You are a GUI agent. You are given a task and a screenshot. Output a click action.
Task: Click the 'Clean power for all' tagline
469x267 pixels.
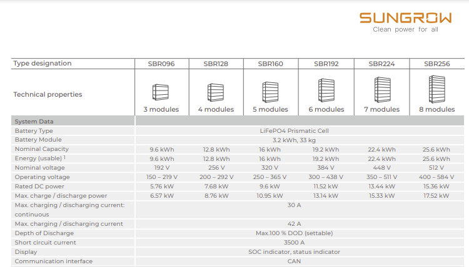pos(405,29)
